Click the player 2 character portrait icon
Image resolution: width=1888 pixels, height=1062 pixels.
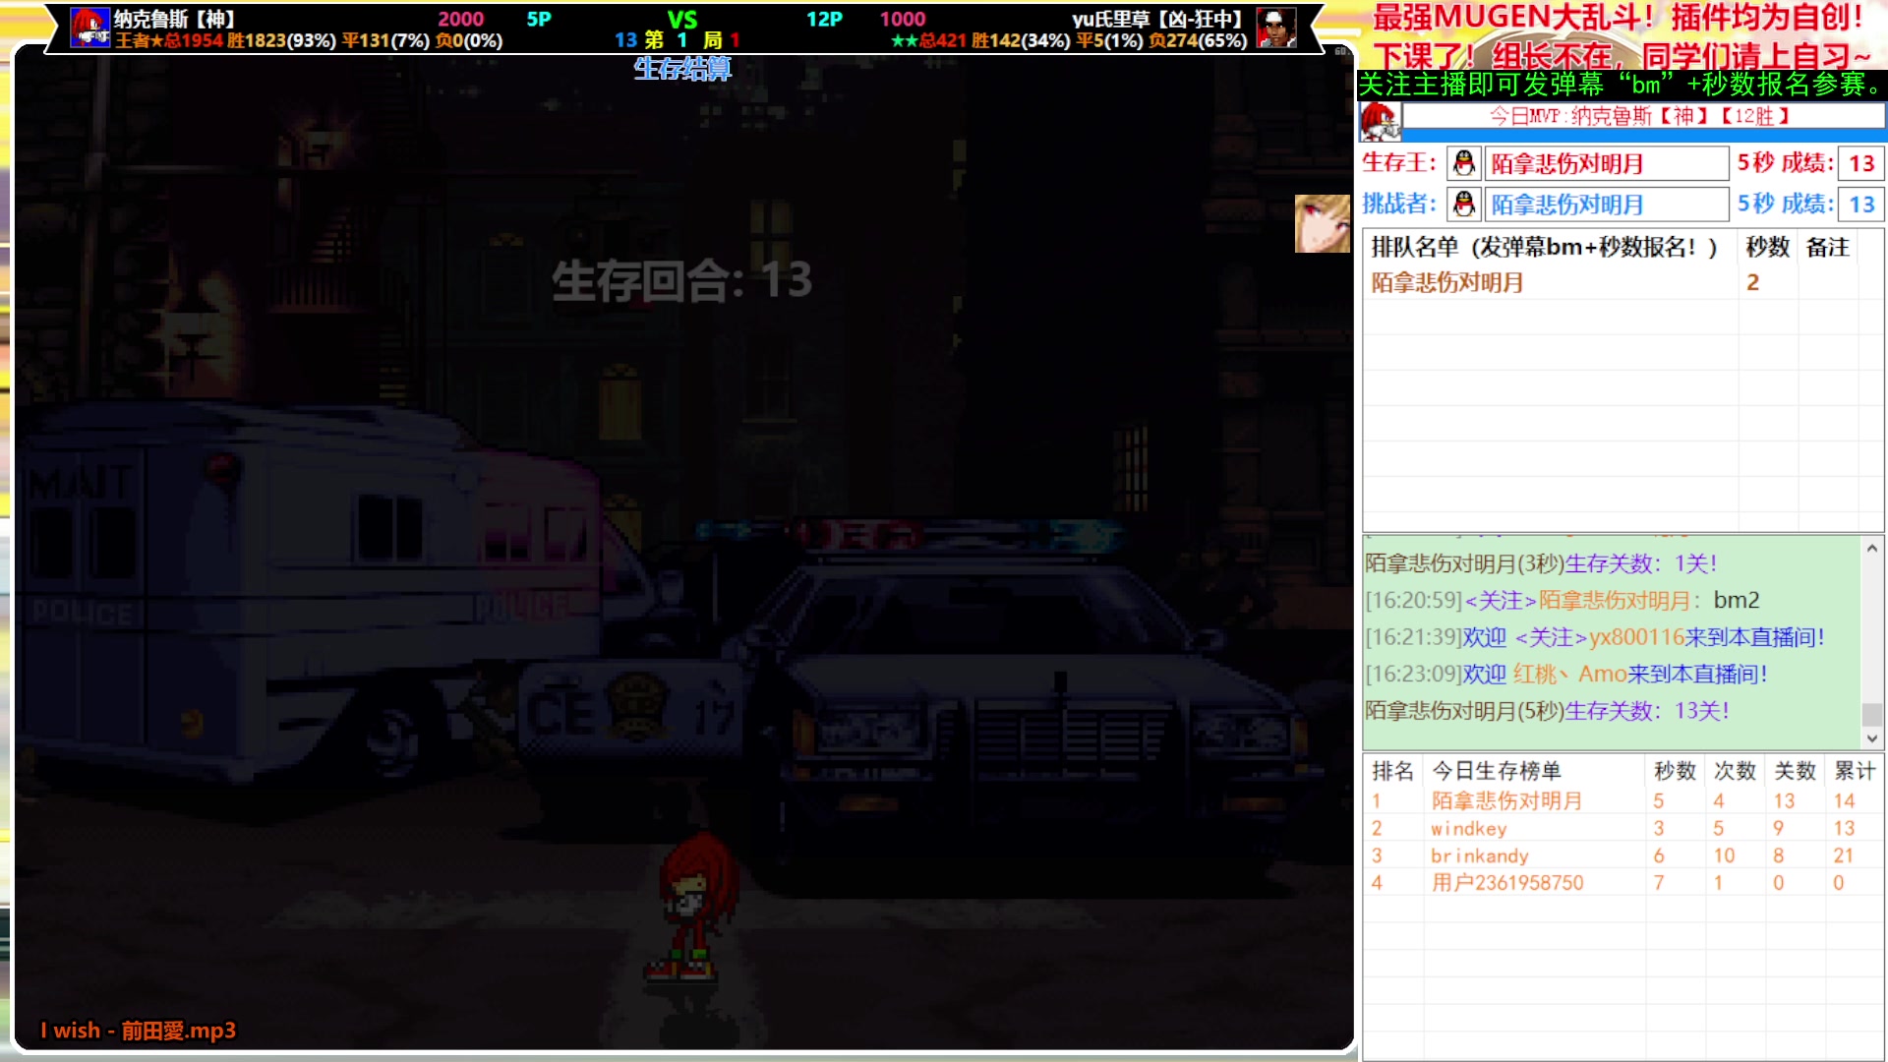1275,28
